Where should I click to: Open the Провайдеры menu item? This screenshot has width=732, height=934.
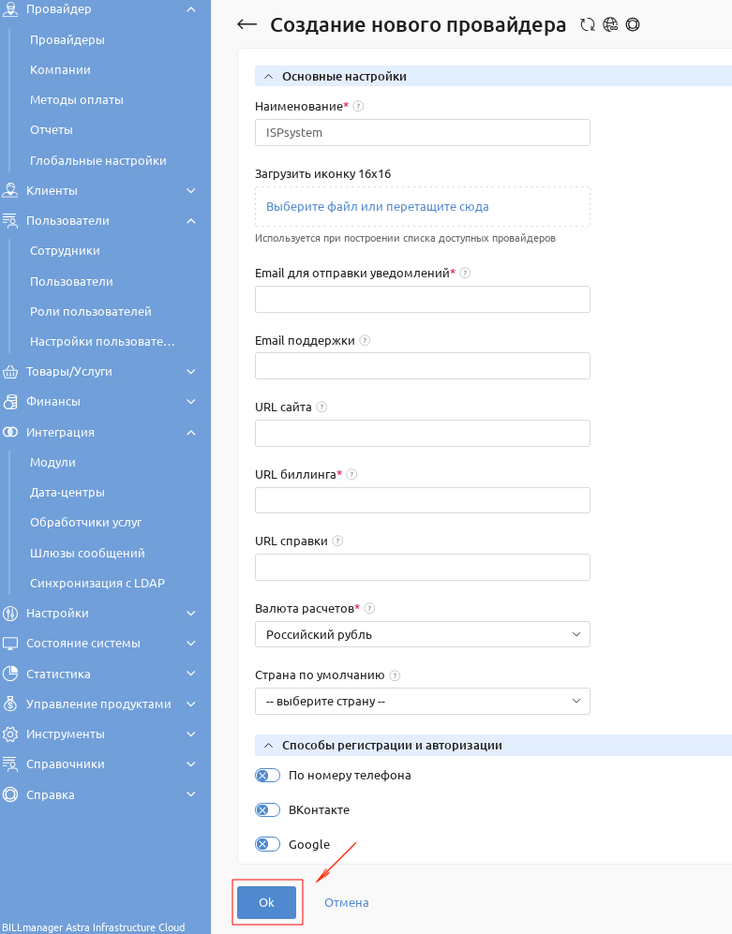click(x=67, y=40)
